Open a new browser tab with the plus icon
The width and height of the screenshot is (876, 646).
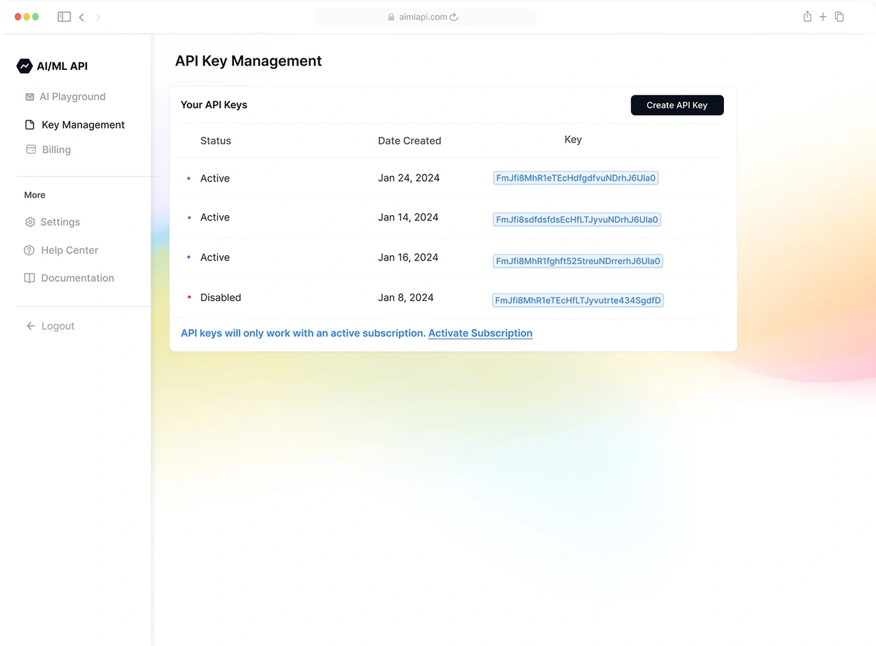[x=823, y=16]
